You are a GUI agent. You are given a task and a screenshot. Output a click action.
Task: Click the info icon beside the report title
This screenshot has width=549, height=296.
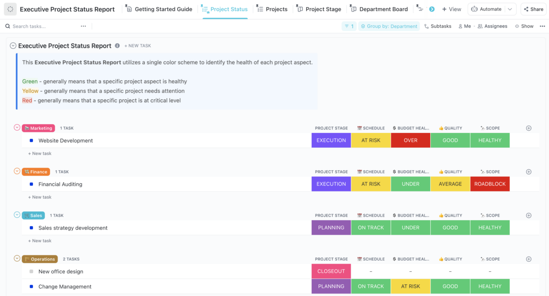118,46
